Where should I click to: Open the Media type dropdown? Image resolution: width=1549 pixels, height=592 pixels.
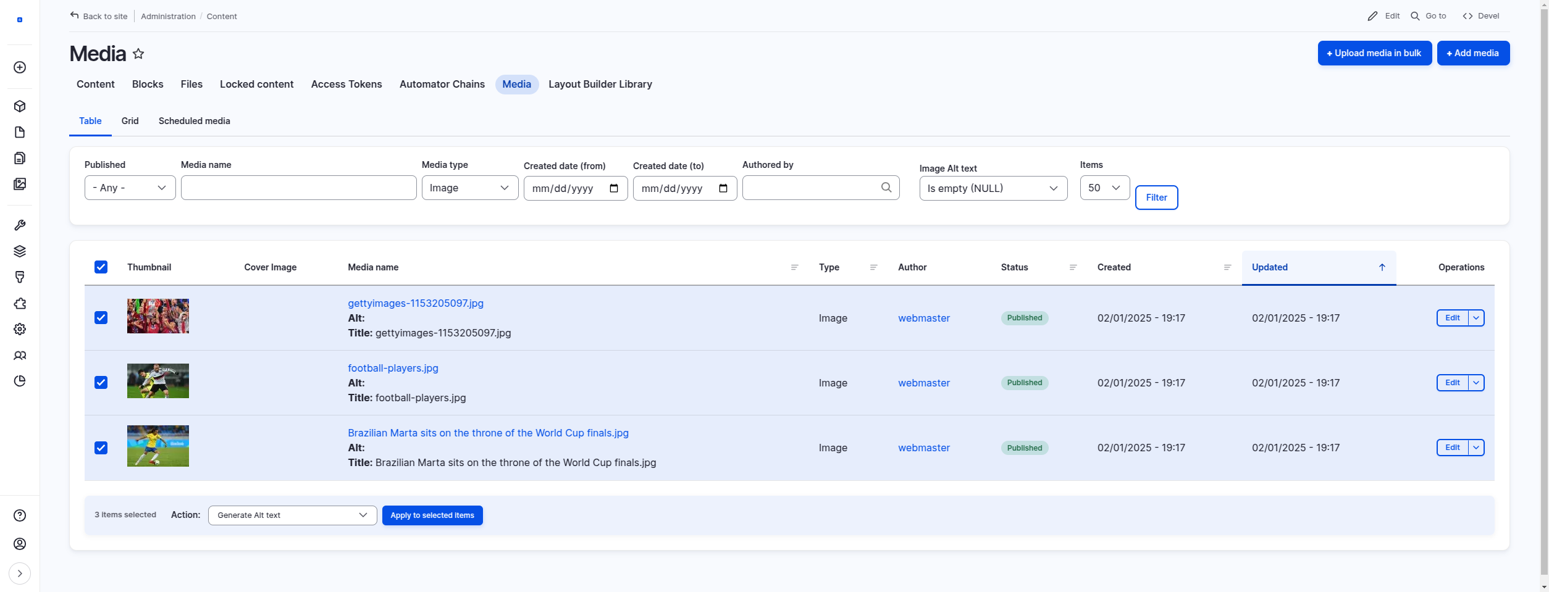pos(469,188)
